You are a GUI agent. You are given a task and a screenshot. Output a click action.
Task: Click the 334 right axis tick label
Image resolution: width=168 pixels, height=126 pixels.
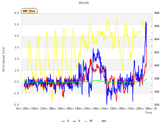pyautogui.click(x=157, y=105)
